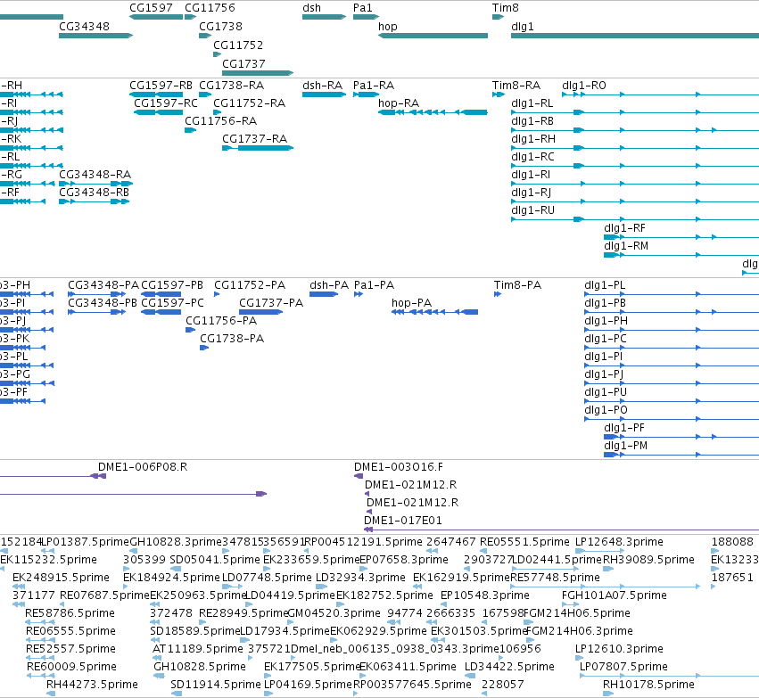Open transcript dlg1-RB
This screenshot has width=759, height=698.
click(x=532, y=121)
